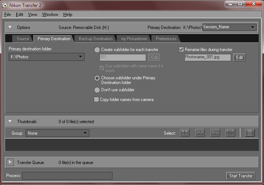Delete selected files with the trash icon
Viewport: 264px width, 185px height.
tap(250, 133)
